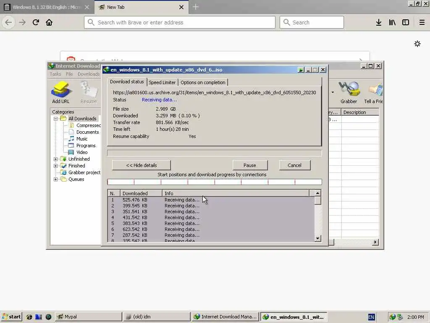Screen dimensions: 430x323
Task: Expand the Unfinished category node
Action: tap(56, 159)
